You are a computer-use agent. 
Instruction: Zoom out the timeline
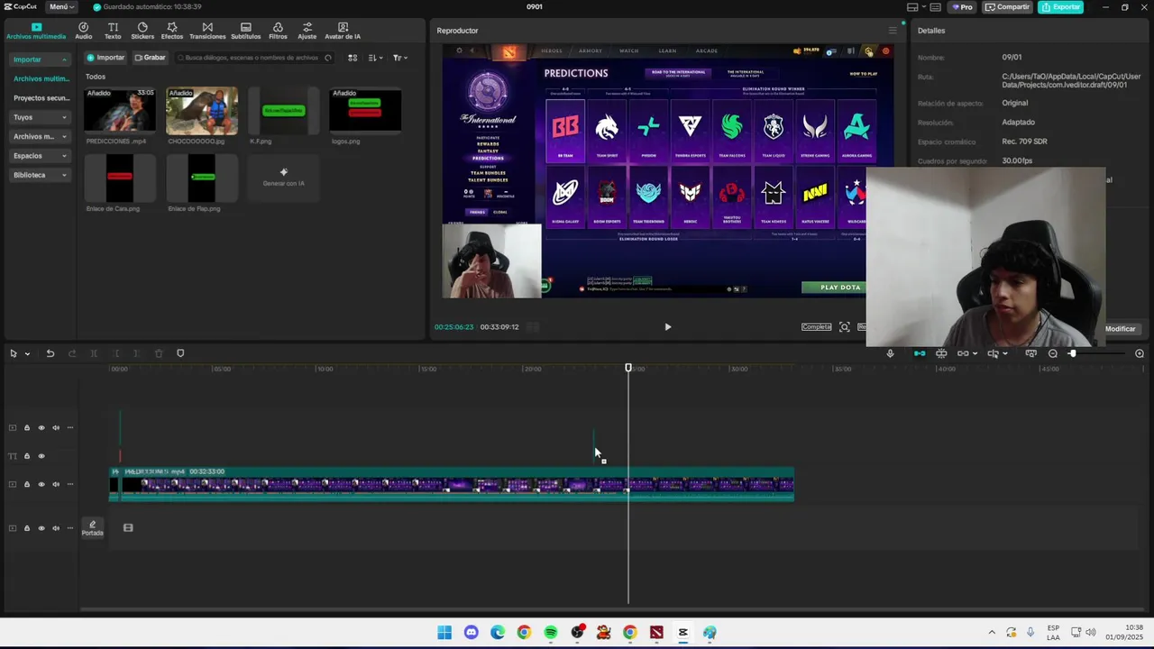point(1052,353)
